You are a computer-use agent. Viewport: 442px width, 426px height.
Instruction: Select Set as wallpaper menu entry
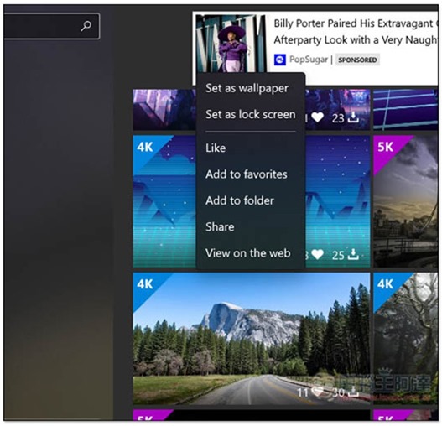coord(247,88)
